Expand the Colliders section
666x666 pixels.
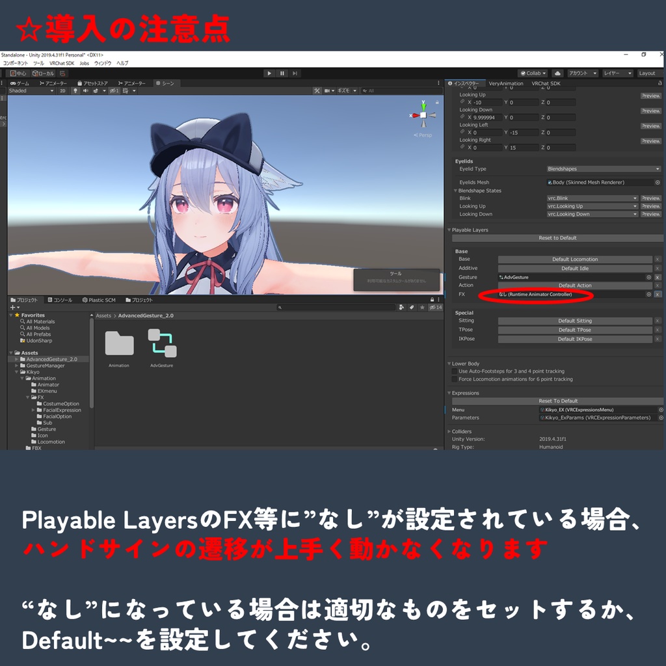click(449, 432)
